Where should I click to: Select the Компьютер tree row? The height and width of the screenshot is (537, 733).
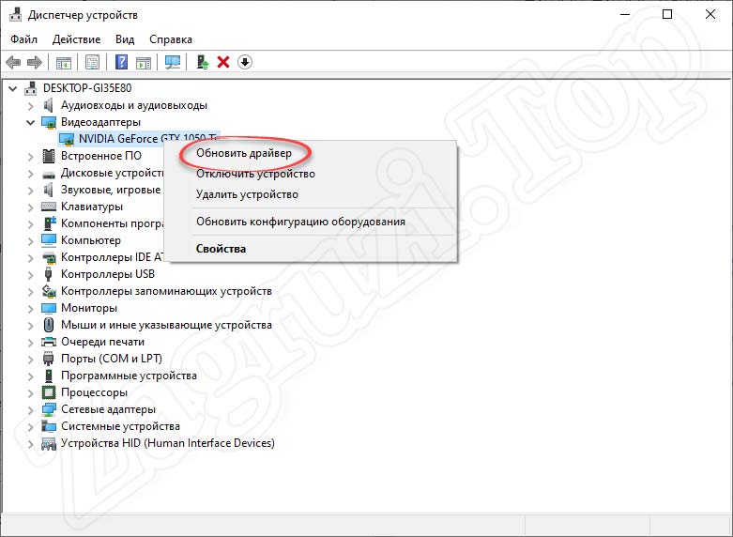[x=91, y=240]
